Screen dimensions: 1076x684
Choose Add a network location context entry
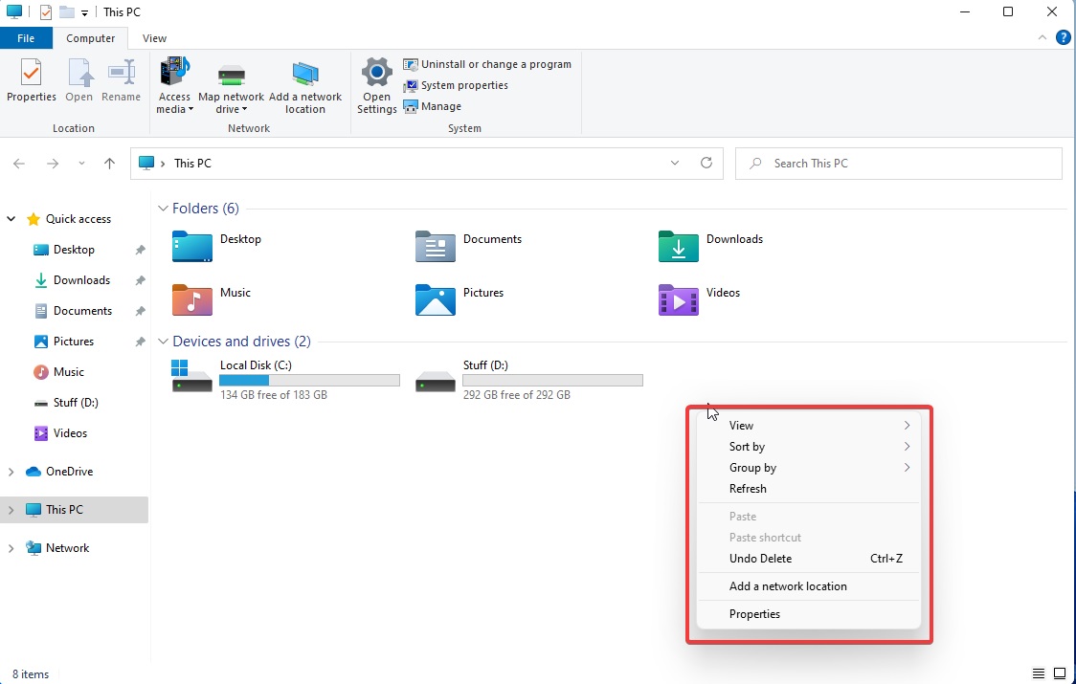click(x=809, y=586)
